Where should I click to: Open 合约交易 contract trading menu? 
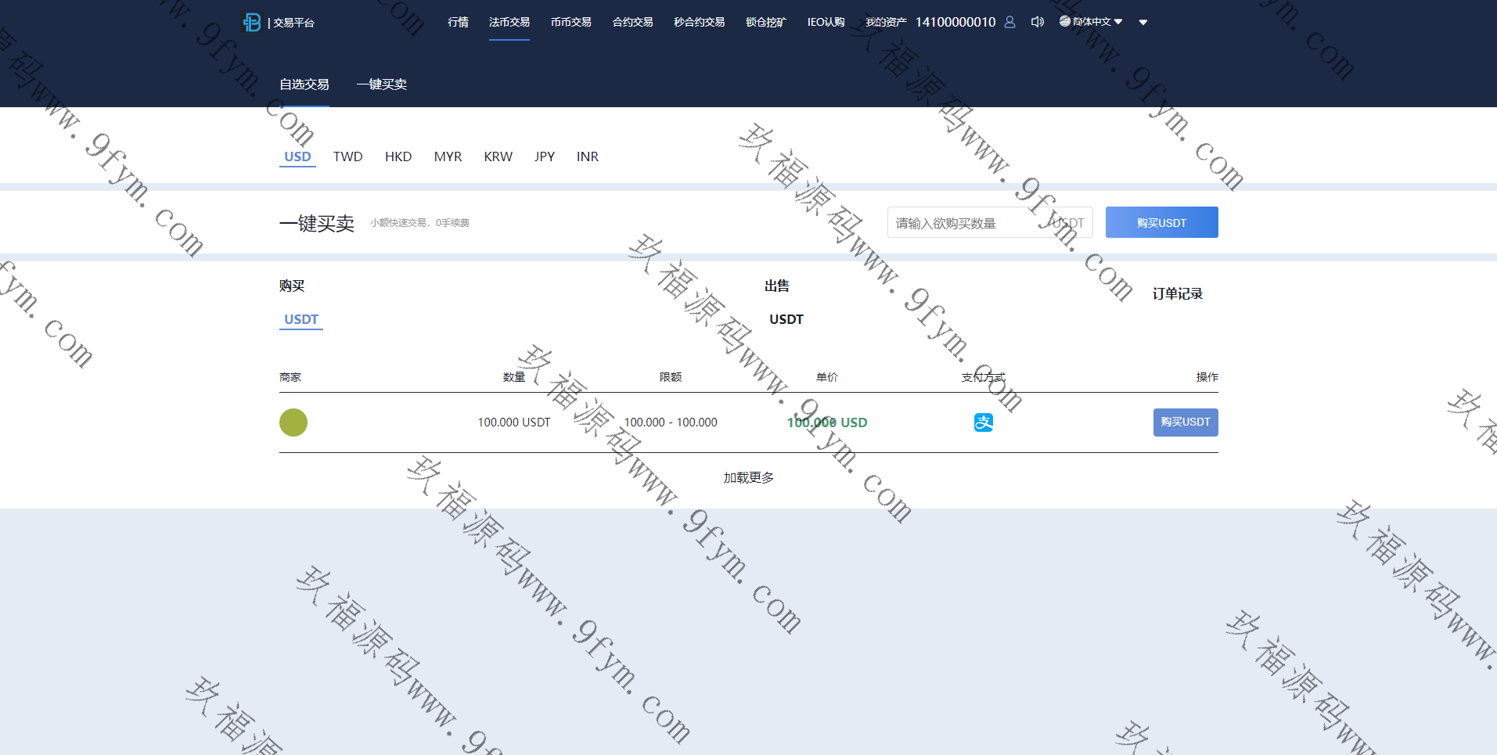click(632, 22)
